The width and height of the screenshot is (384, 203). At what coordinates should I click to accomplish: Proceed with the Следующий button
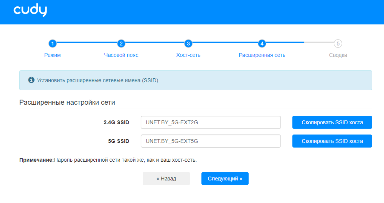[x=225, y=179]
